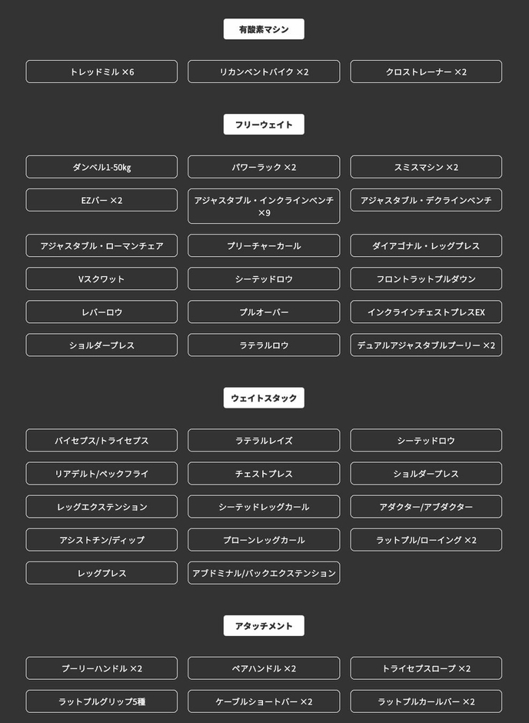Screen dimensions: 529x723
Task: Click the ラットプル/ローイング ×2 item
Action: 426,540
